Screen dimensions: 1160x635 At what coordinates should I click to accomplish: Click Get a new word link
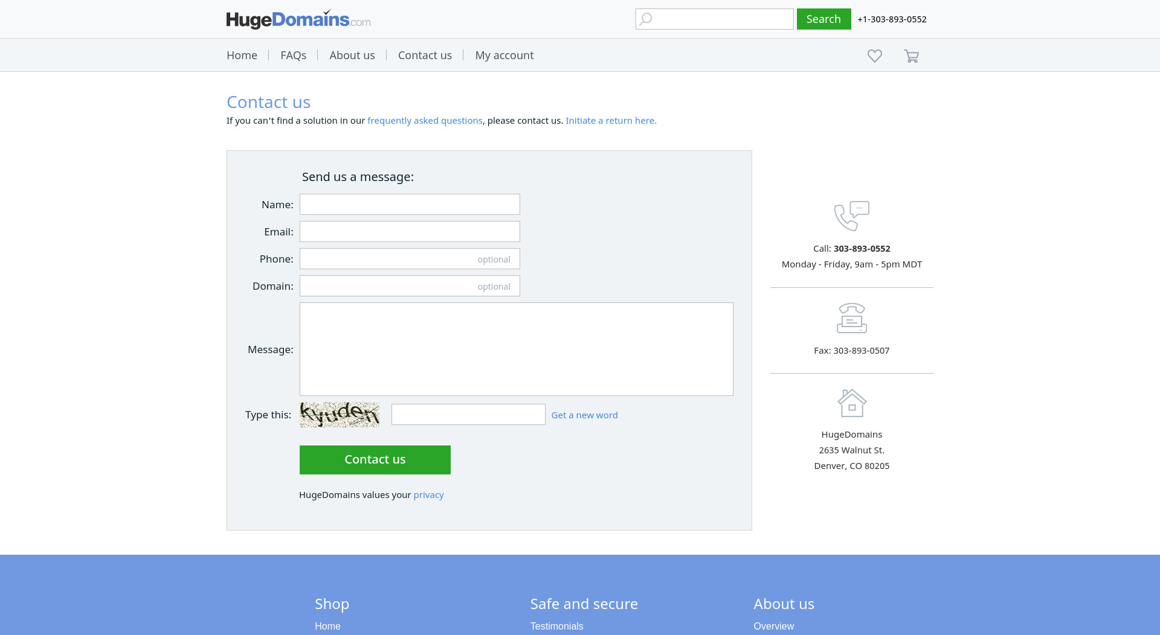coord(584,415)
